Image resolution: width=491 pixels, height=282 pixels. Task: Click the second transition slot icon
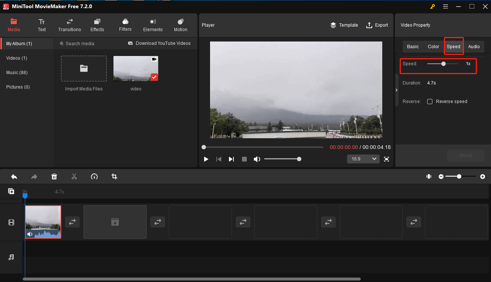(158, 222)
